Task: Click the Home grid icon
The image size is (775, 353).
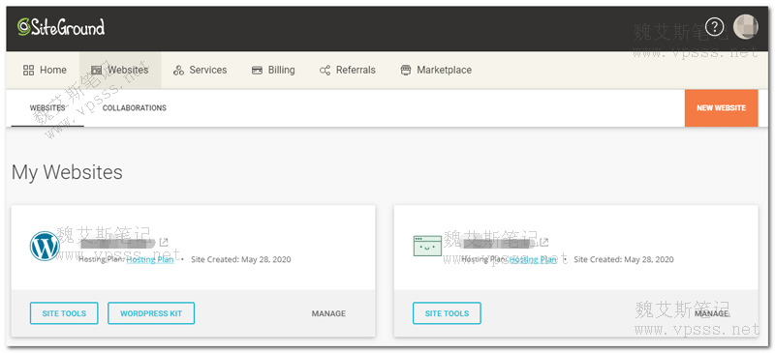Action: point(29,70)
